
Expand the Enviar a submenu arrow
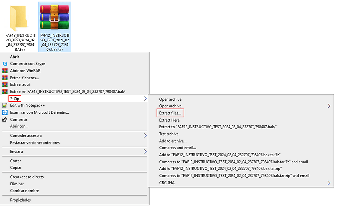click(145, 152)
